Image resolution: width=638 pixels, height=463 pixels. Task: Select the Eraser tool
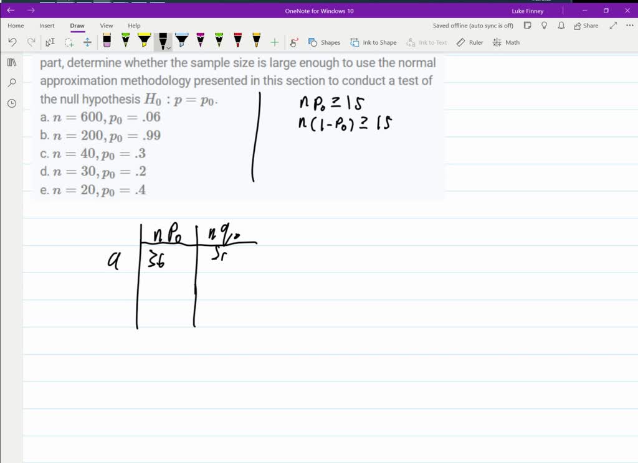pyautogui.click(x=106, y=42)
